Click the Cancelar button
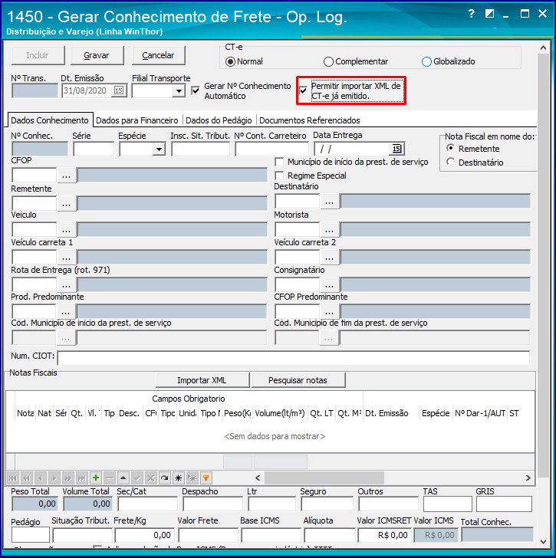Screen dimensions: 556x558 point(159,55)
